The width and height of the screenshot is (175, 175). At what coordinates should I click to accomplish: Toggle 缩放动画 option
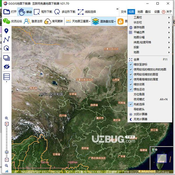pyautogui.click(x=150, y=84)
